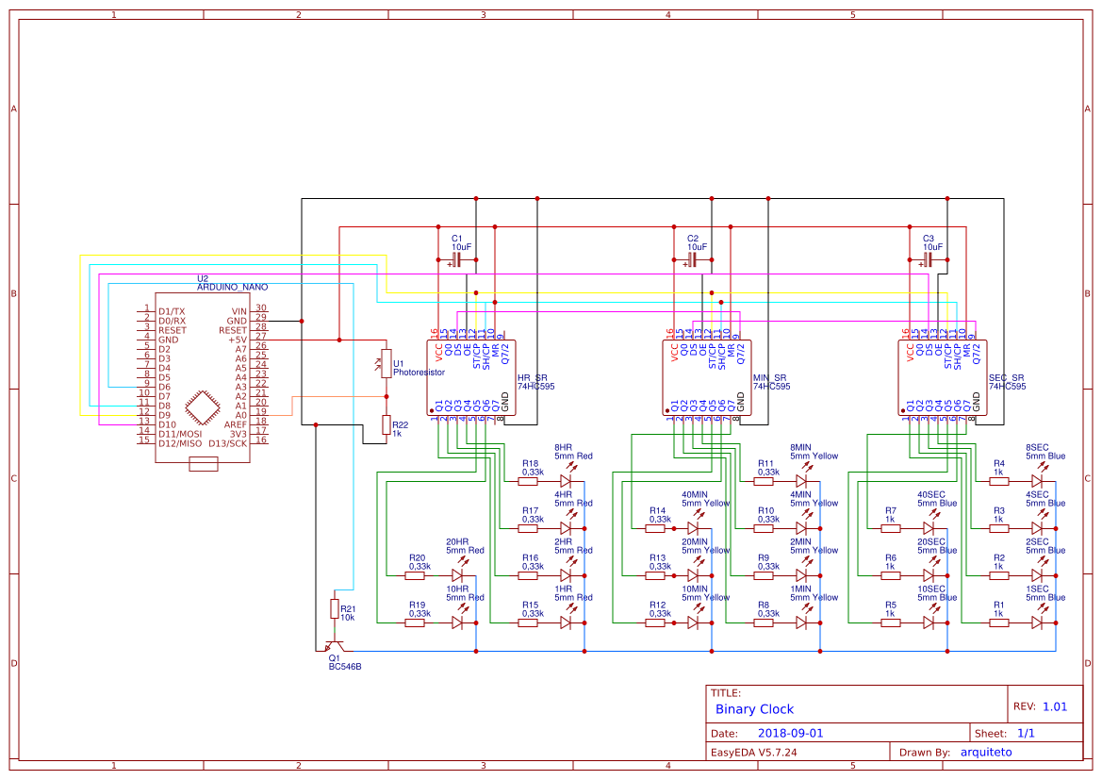This screenshot has height=780, width=1102.
Task: Select the 1SEC blue LED symbol
Action: [1037, 622]
